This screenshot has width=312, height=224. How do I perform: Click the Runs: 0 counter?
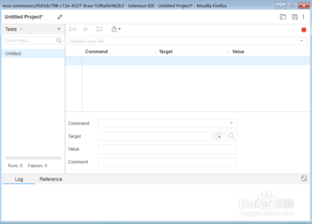15,166
